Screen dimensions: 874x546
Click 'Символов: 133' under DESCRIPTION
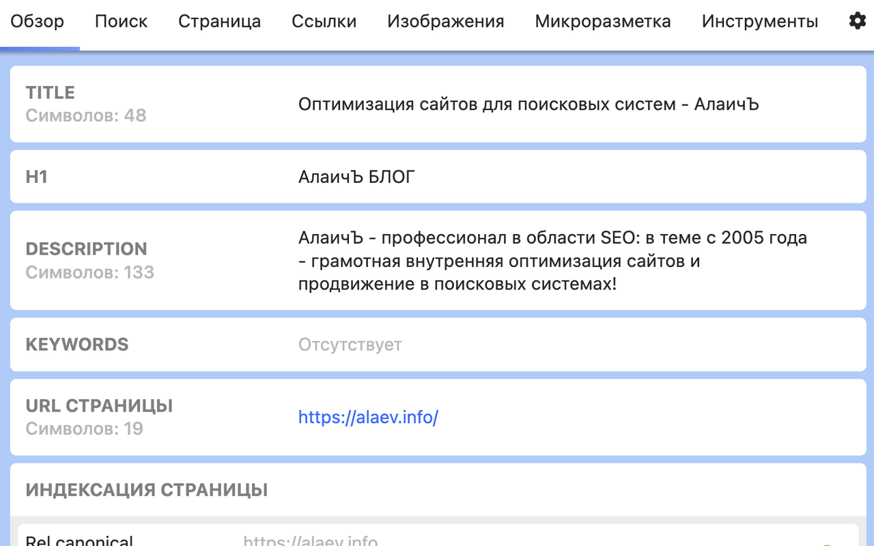90,272
